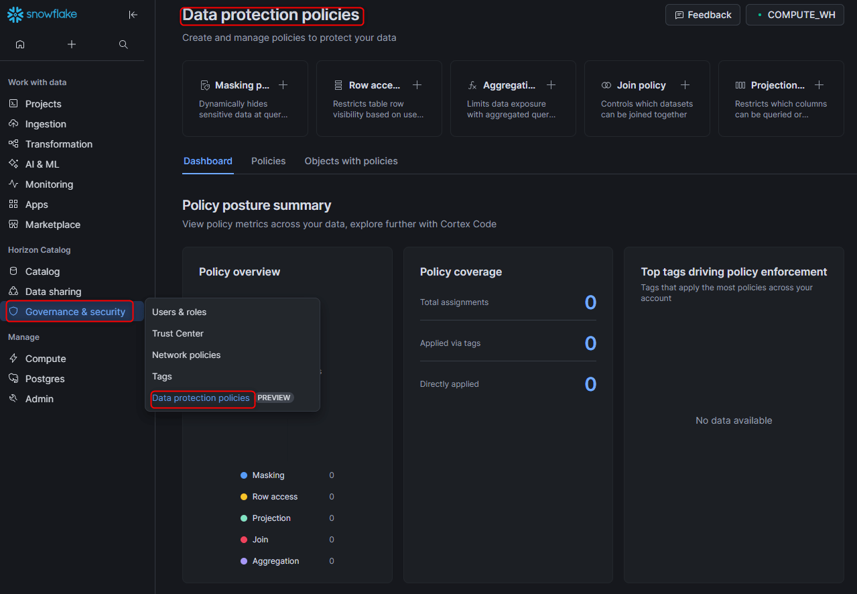Click the Policy overview heading
The width and height of the screenshot is (857, 594).
(x=239, y=272)
